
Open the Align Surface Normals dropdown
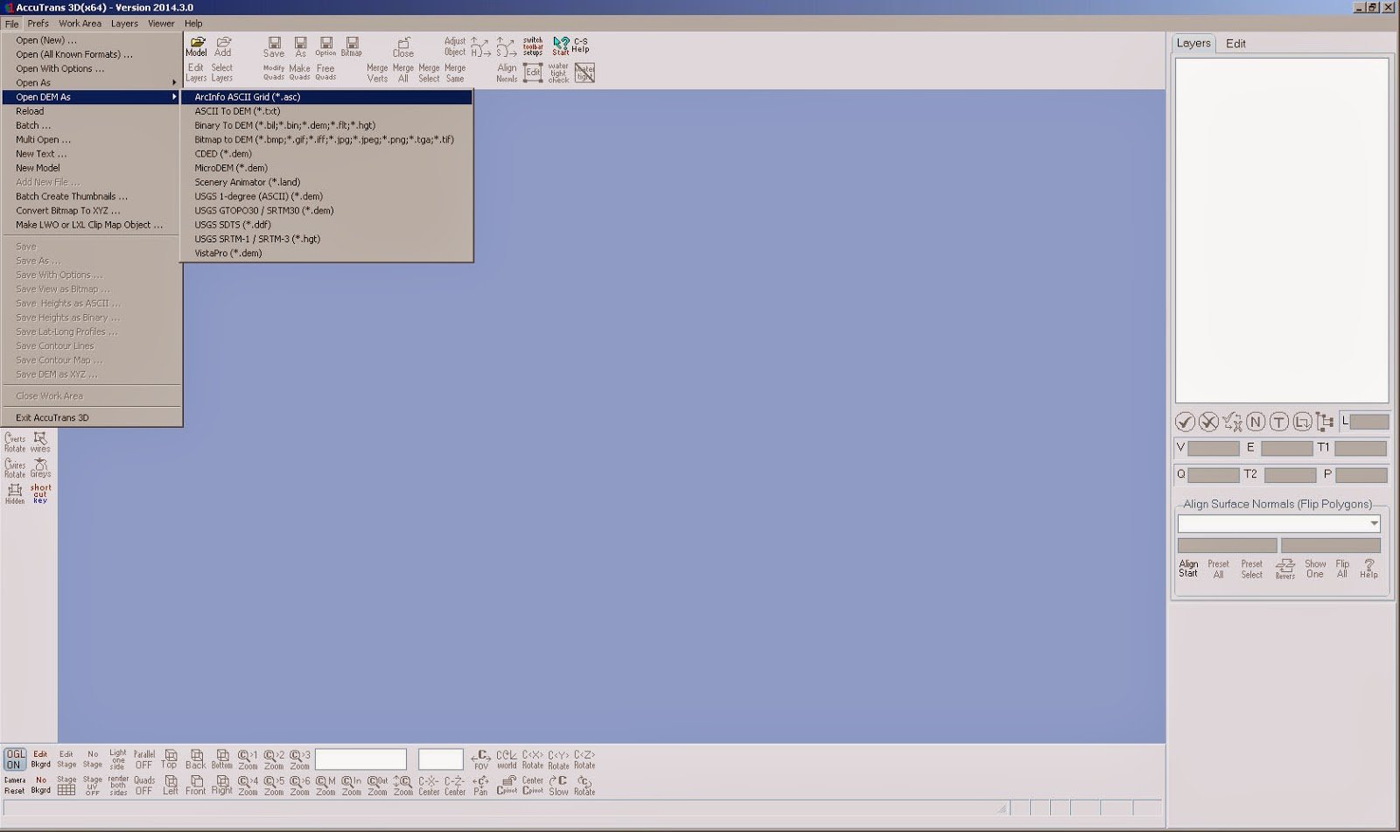pos(1372,523)
